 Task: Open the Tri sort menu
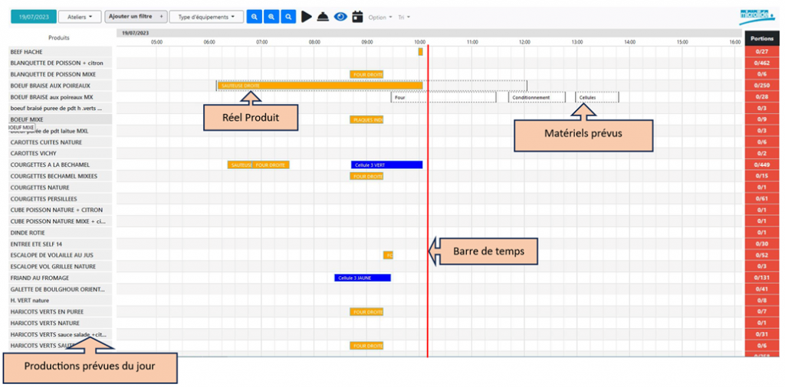404,18
